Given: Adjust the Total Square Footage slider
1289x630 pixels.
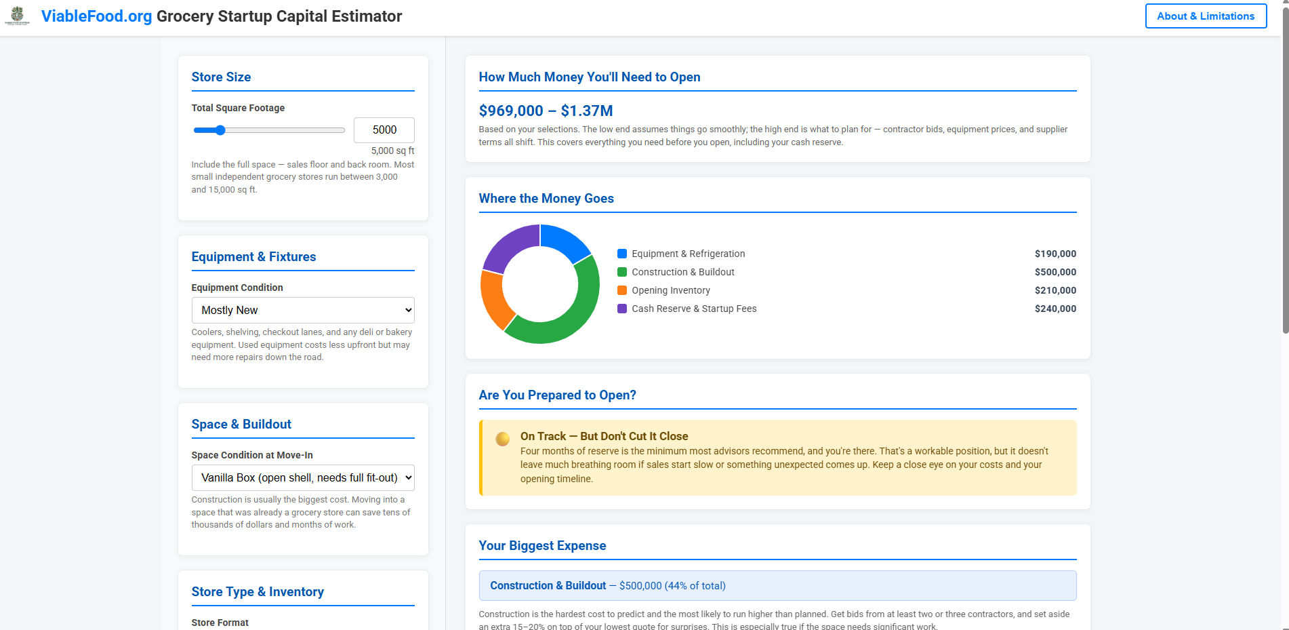Looking at the screenshot, I should click(x=269, y=130).
